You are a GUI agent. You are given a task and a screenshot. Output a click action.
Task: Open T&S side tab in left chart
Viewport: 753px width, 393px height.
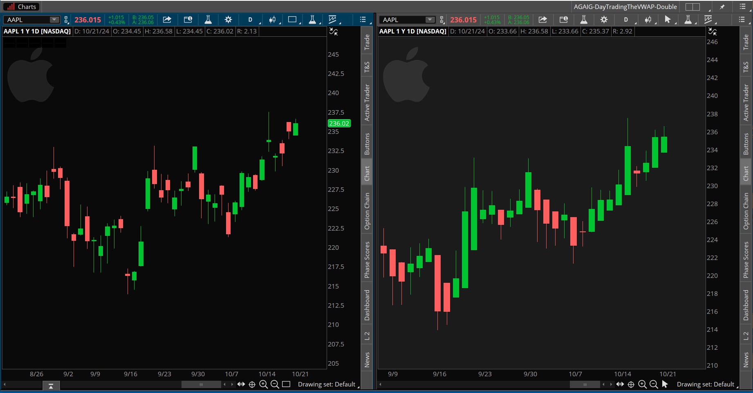click(x=367, y=67)
